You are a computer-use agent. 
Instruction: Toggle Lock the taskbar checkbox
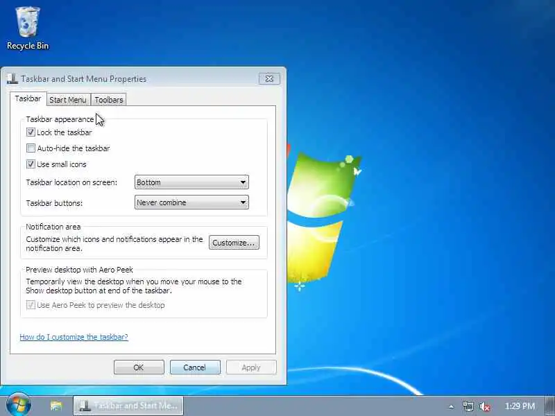click(x=31, y=132)
